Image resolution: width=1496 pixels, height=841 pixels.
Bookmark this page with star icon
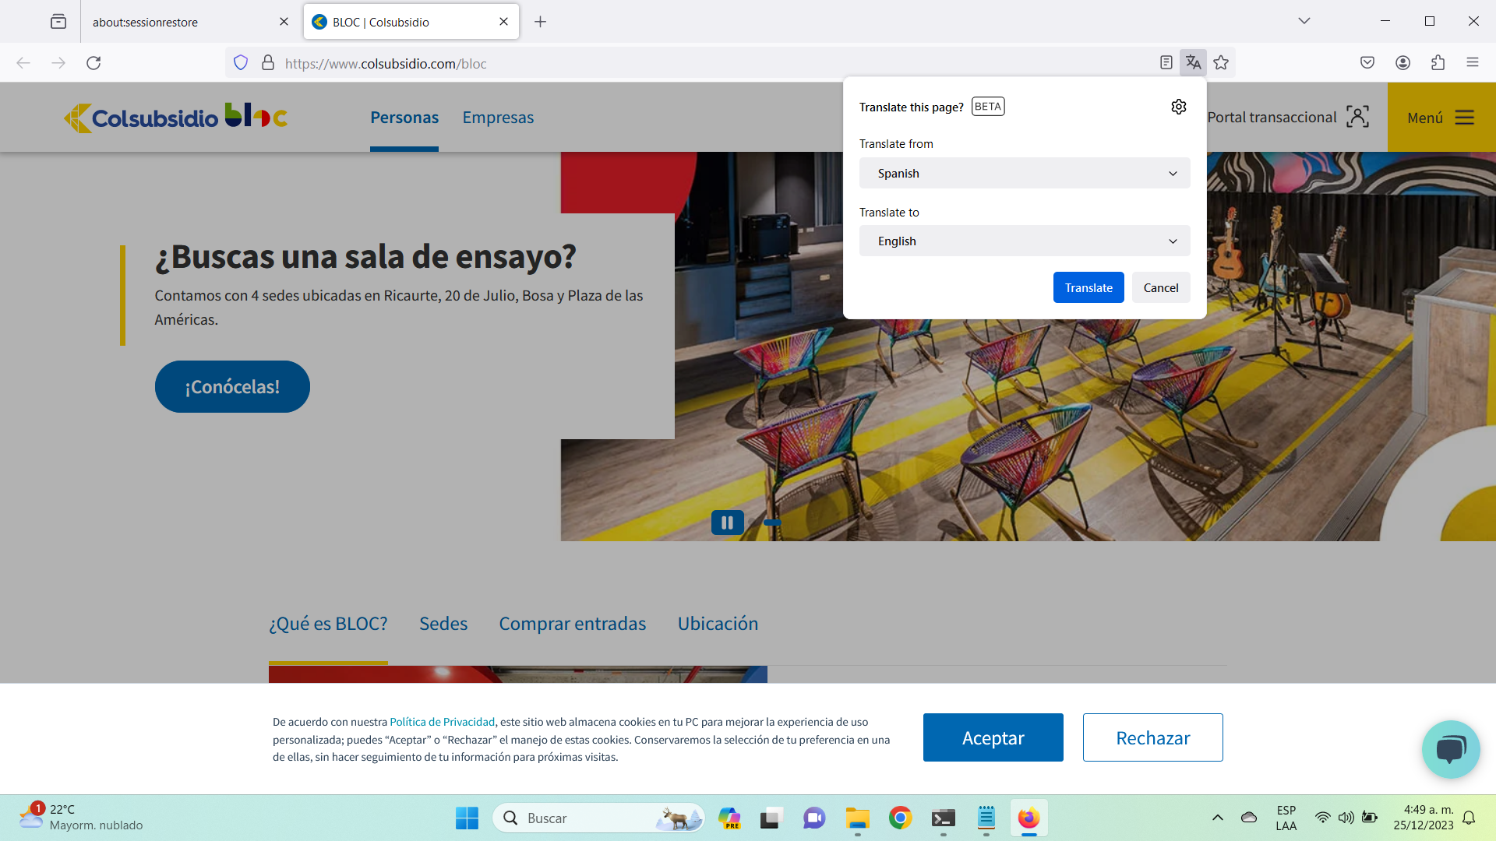click(1221, 63)
